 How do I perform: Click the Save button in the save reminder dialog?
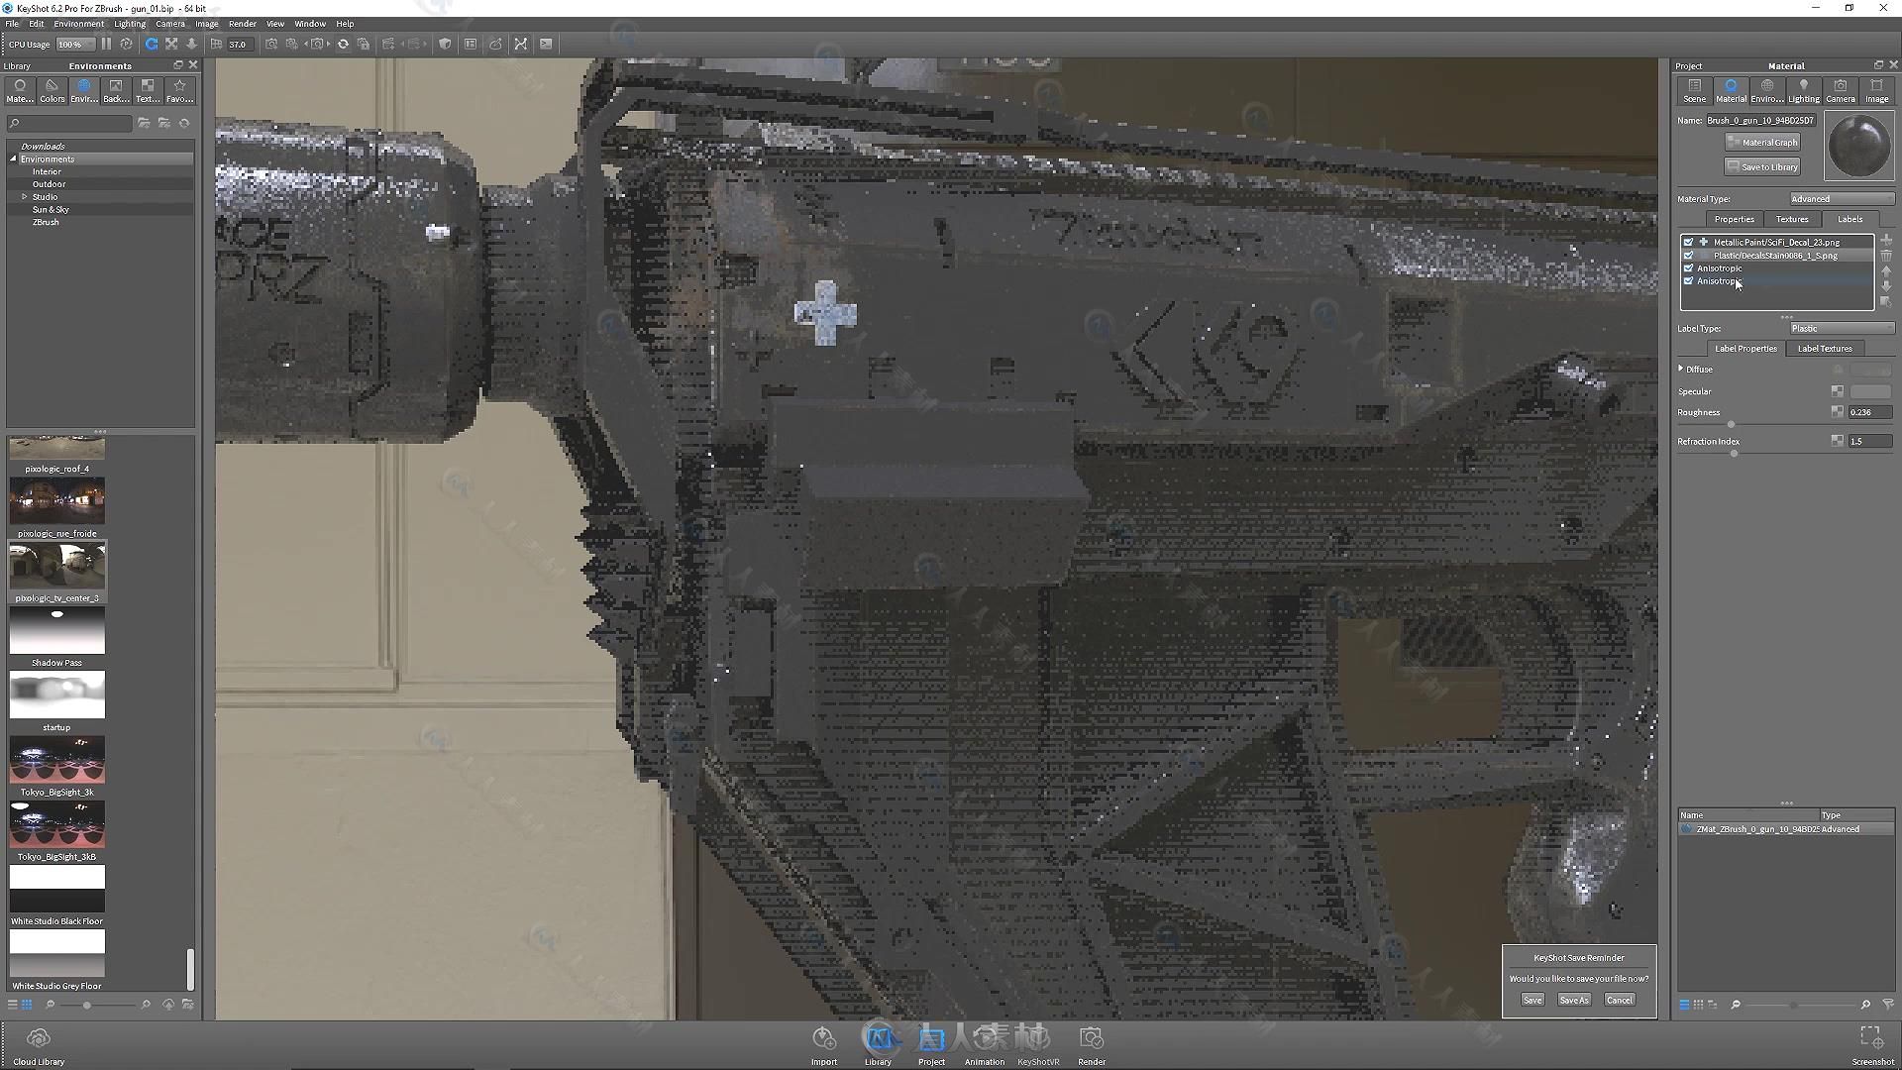[1532, 998]
